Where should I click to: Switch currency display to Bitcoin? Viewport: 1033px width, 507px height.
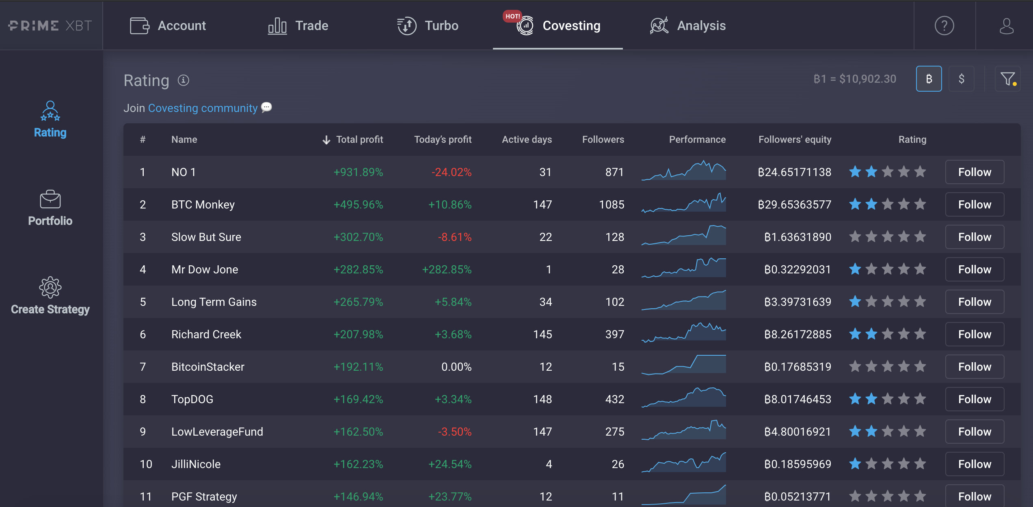pyautogui.click(x=929, y=79)
